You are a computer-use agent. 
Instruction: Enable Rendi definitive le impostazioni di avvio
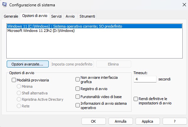(136, 99)
